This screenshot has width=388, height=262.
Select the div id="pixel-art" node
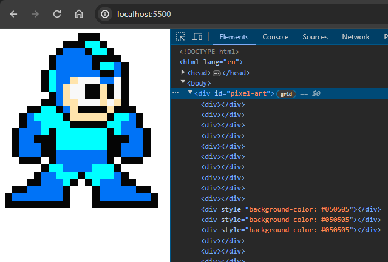click(234, 93)
